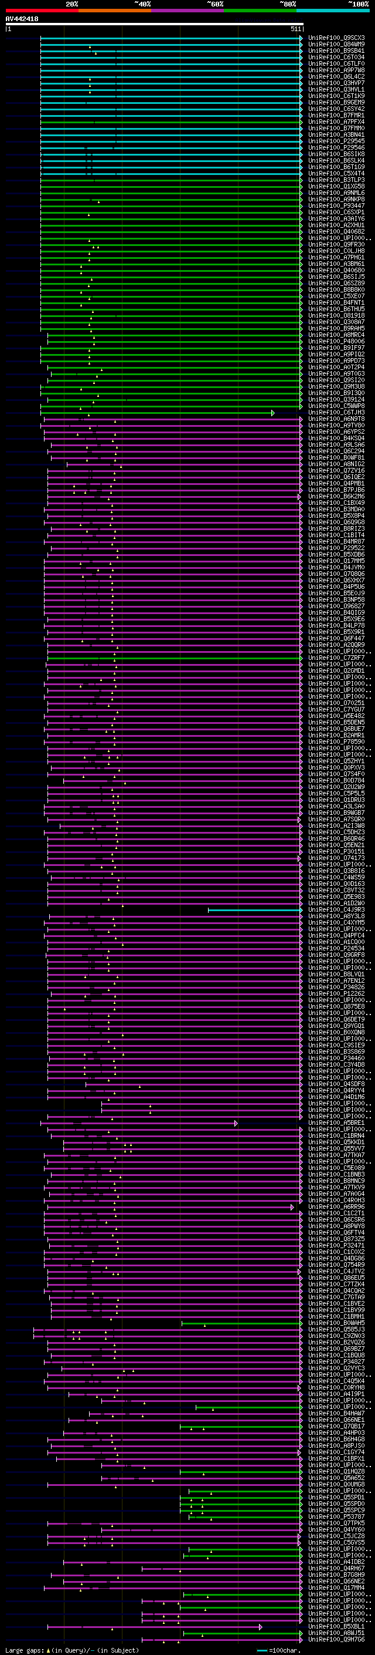
Task: Select the UniRef100_C5XE07 label
Action: click(x=336, y=296)
